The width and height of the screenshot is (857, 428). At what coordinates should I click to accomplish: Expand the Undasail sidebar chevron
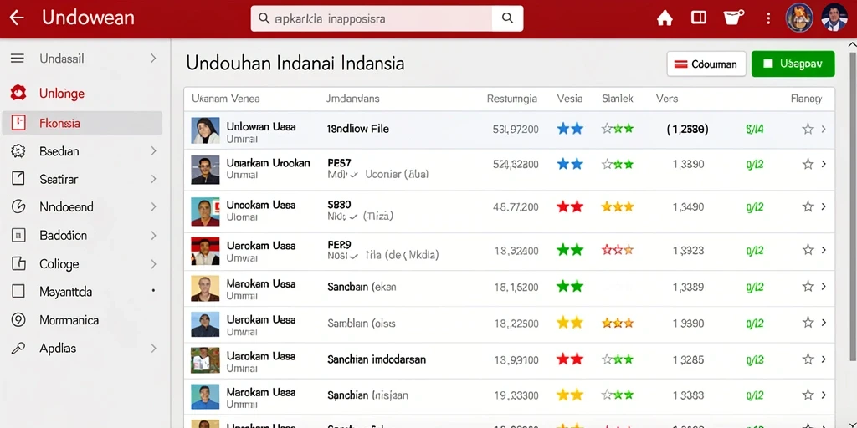154,59
